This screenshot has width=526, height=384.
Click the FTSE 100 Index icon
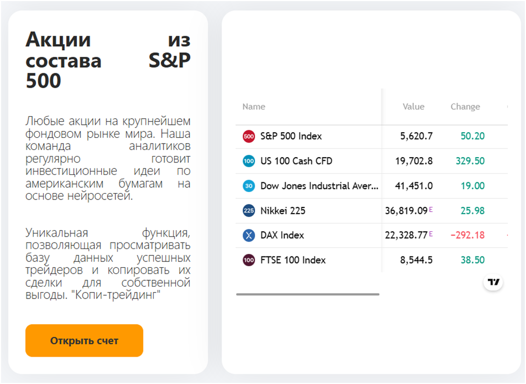point(248,260)
